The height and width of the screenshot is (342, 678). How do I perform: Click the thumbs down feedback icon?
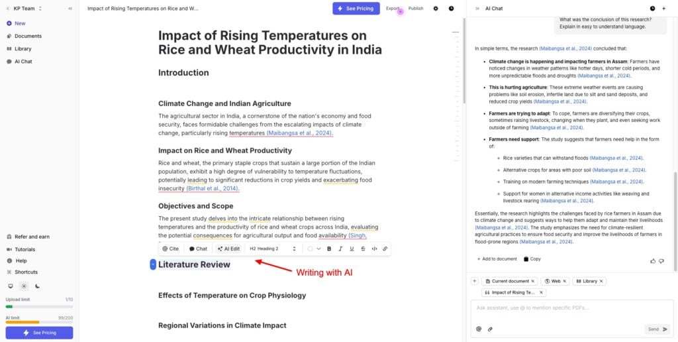pos(661,261)
